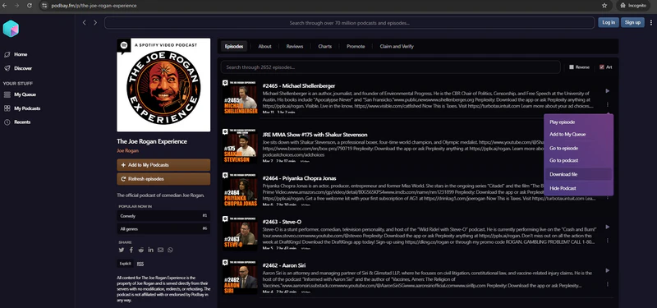Switch to the Claim and Verify tab
This screenshot has height=308, width=657.
point(397,47)
